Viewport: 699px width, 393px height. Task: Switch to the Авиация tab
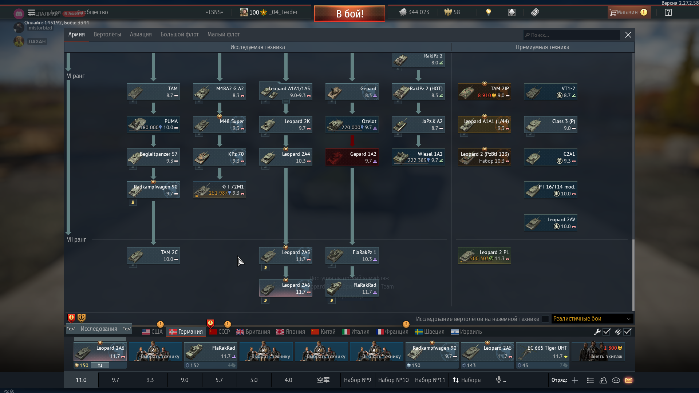(x=141, y=35)
